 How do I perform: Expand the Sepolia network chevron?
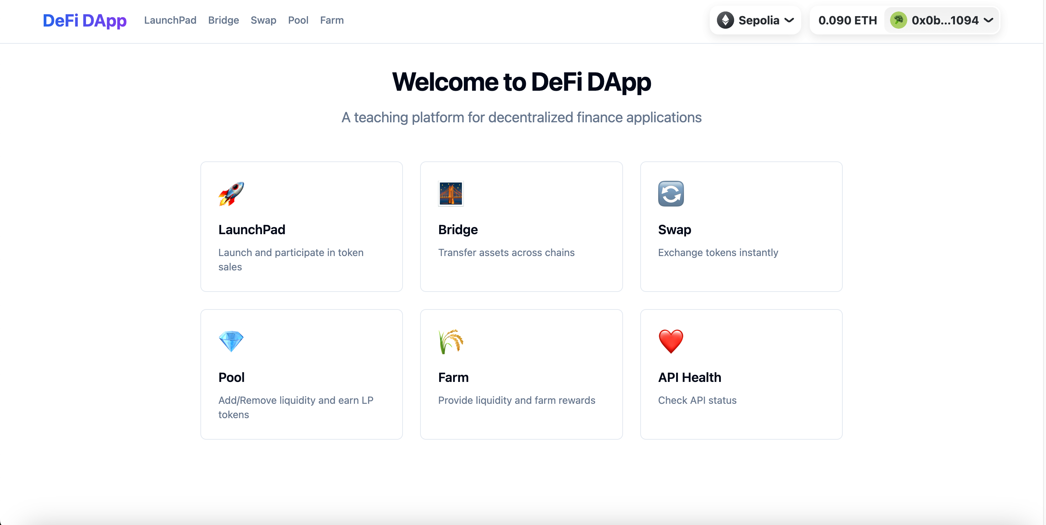(789, 20)
